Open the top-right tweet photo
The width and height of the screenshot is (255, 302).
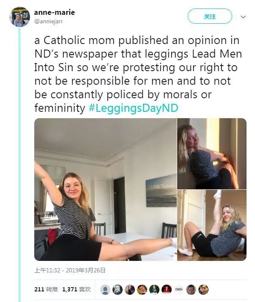pyautogui.click(x=212, y=154)
